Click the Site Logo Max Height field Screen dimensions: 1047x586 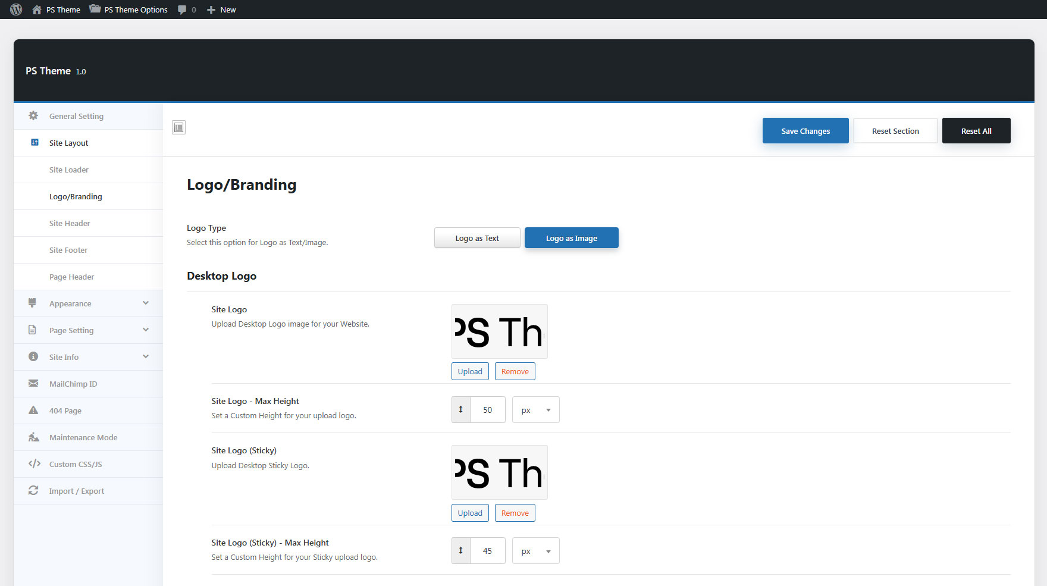click(487, 410)
